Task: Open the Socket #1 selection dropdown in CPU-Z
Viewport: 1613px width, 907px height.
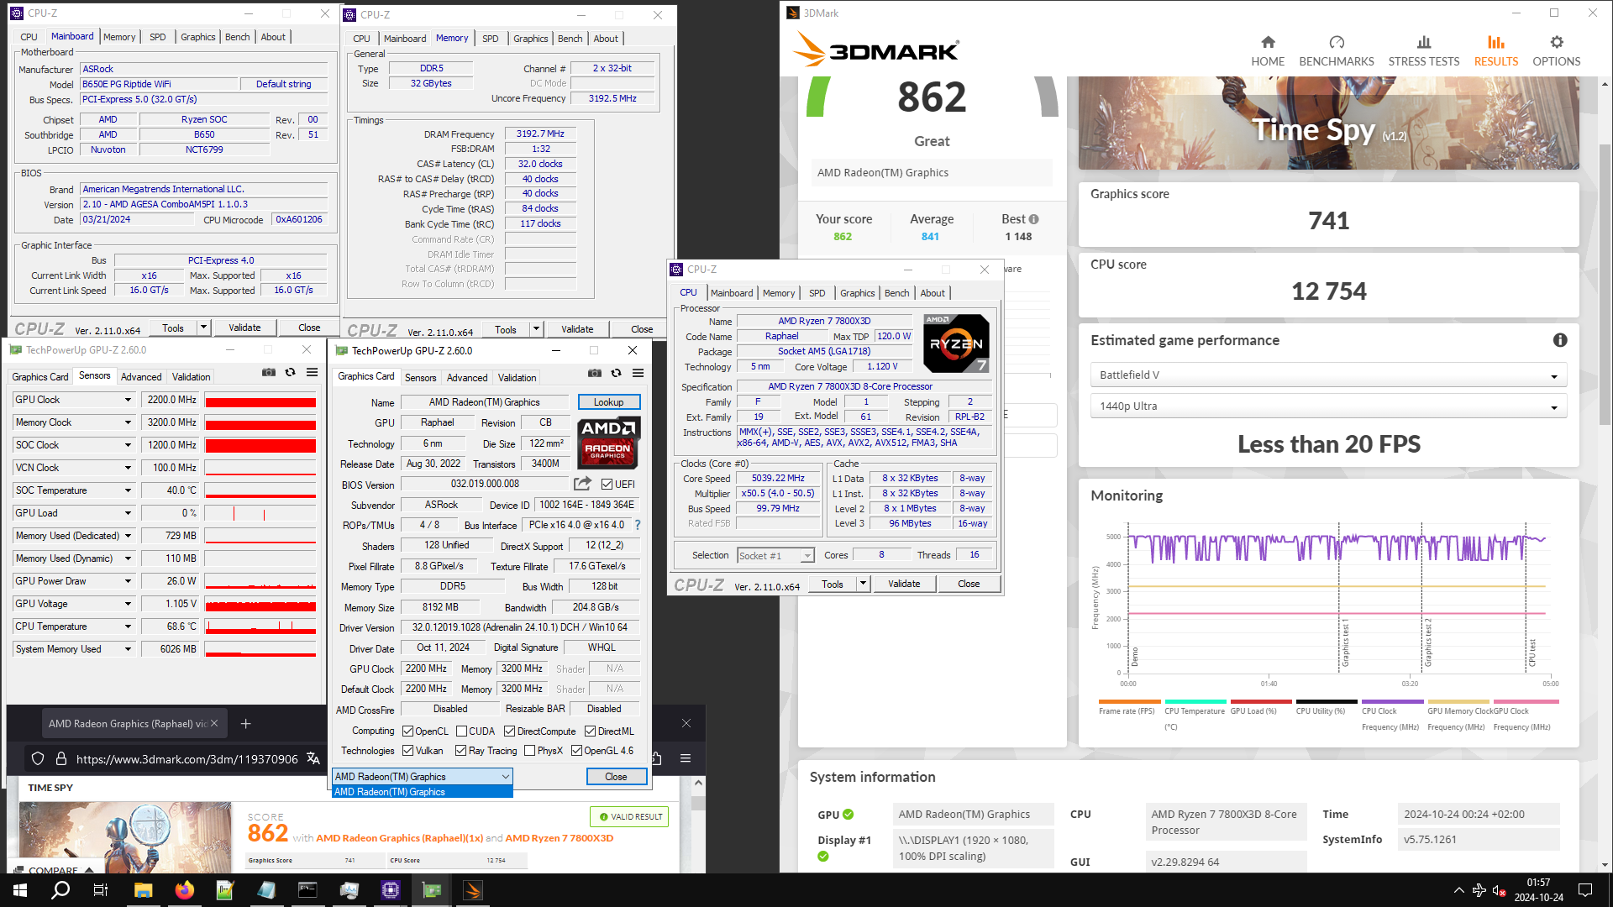Action: point(775,556)
